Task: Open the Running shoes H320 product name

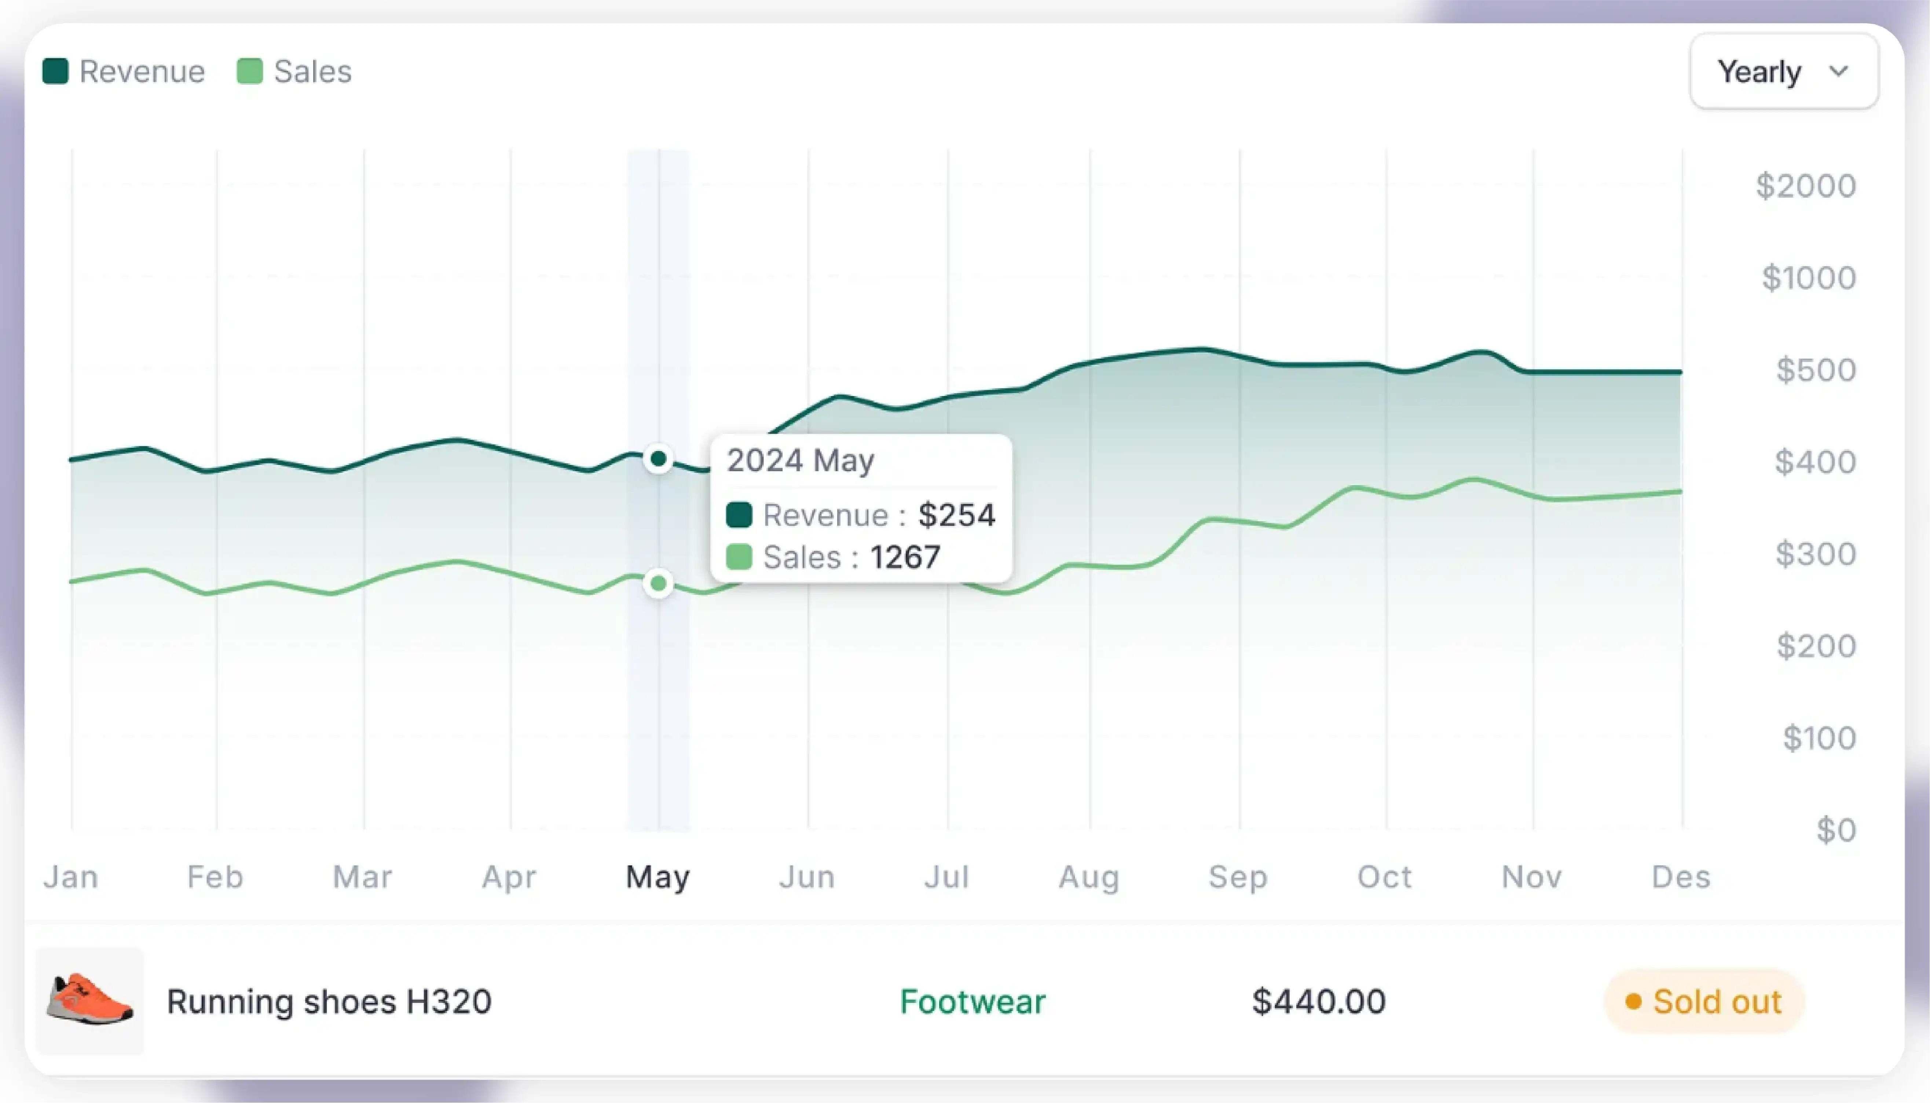Action: pos(329,1001)
